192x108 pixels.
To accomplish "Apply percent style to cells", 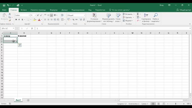I will coord(73,19).
